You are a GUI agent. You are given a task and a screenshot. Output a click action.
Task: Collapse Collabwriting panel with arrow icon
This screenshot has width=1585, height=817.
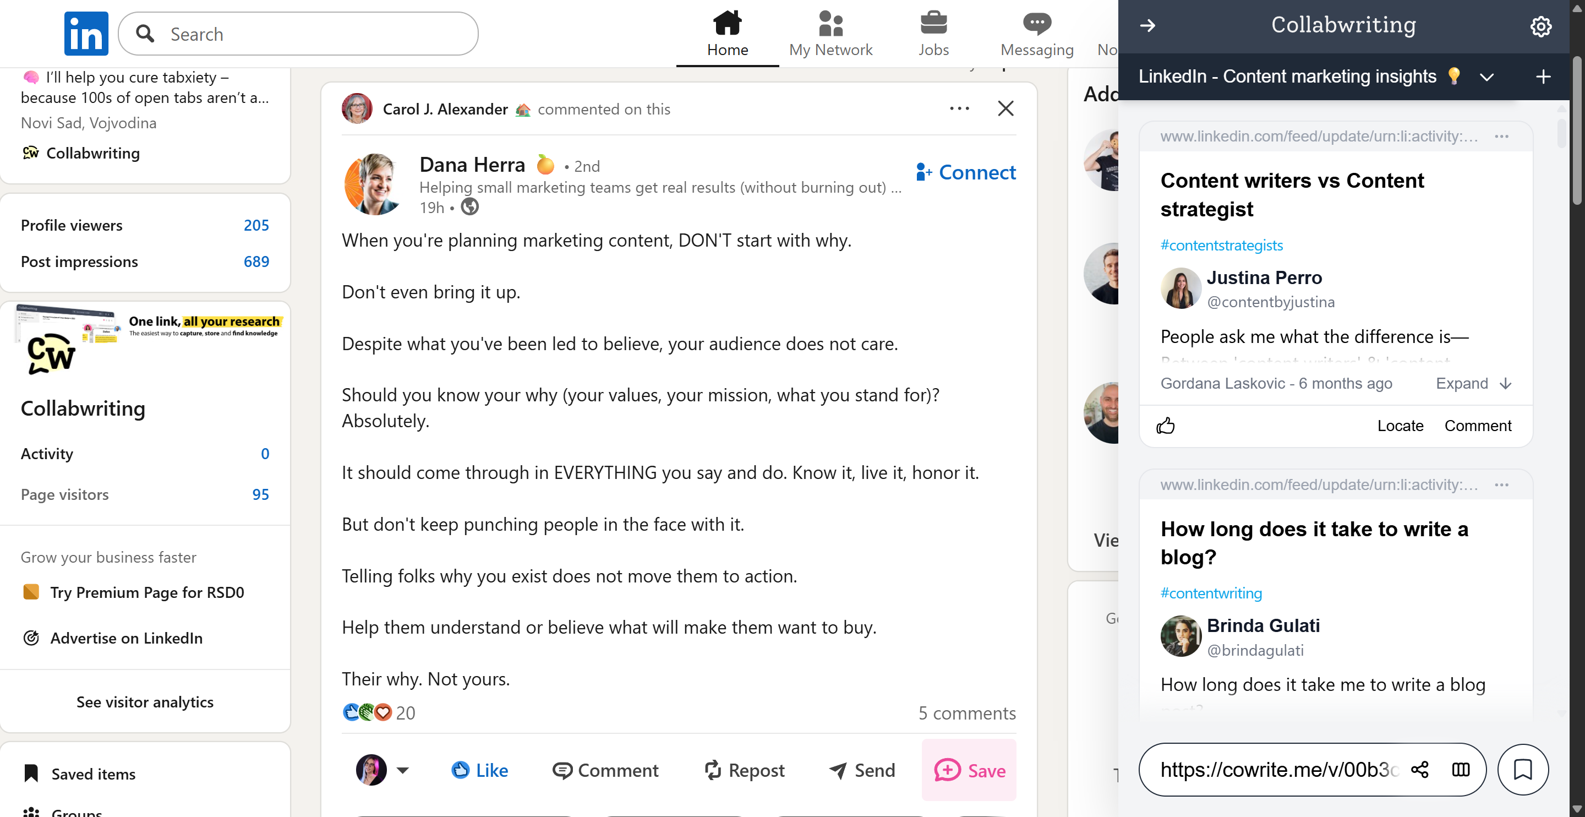(x=1147, y=26)
